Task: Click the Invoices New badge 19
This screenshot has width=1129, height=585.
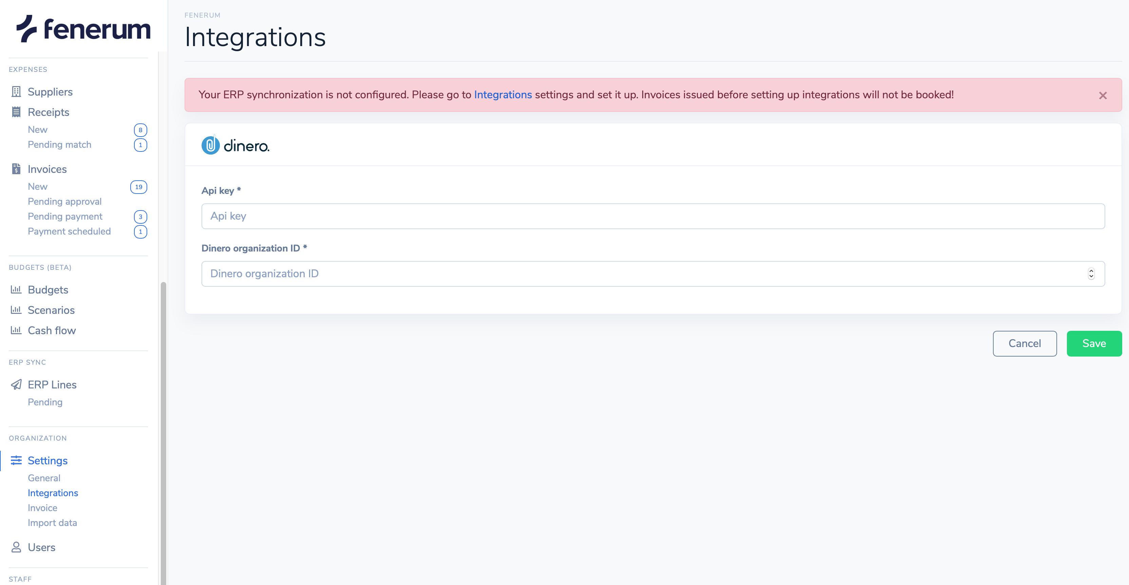Action: [x=138, y=187]
